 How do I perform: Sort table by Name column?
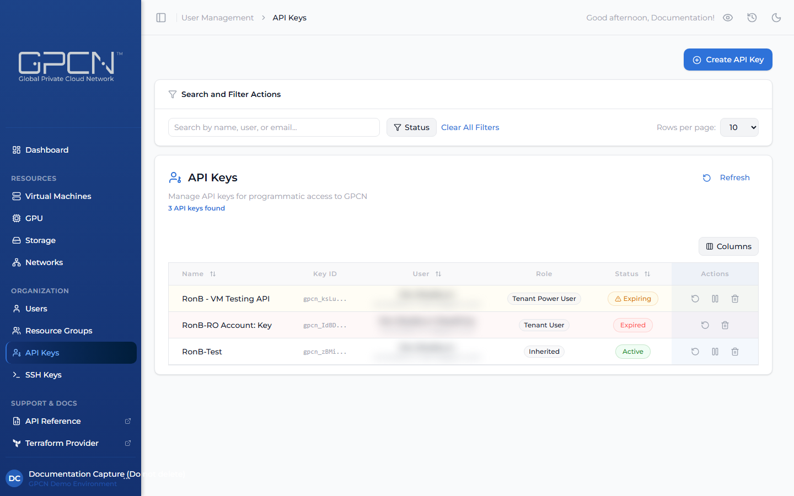coord(199,274)
